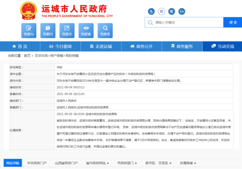Click the national emblem logo
The image size is (242, 169).
[27, 10]
